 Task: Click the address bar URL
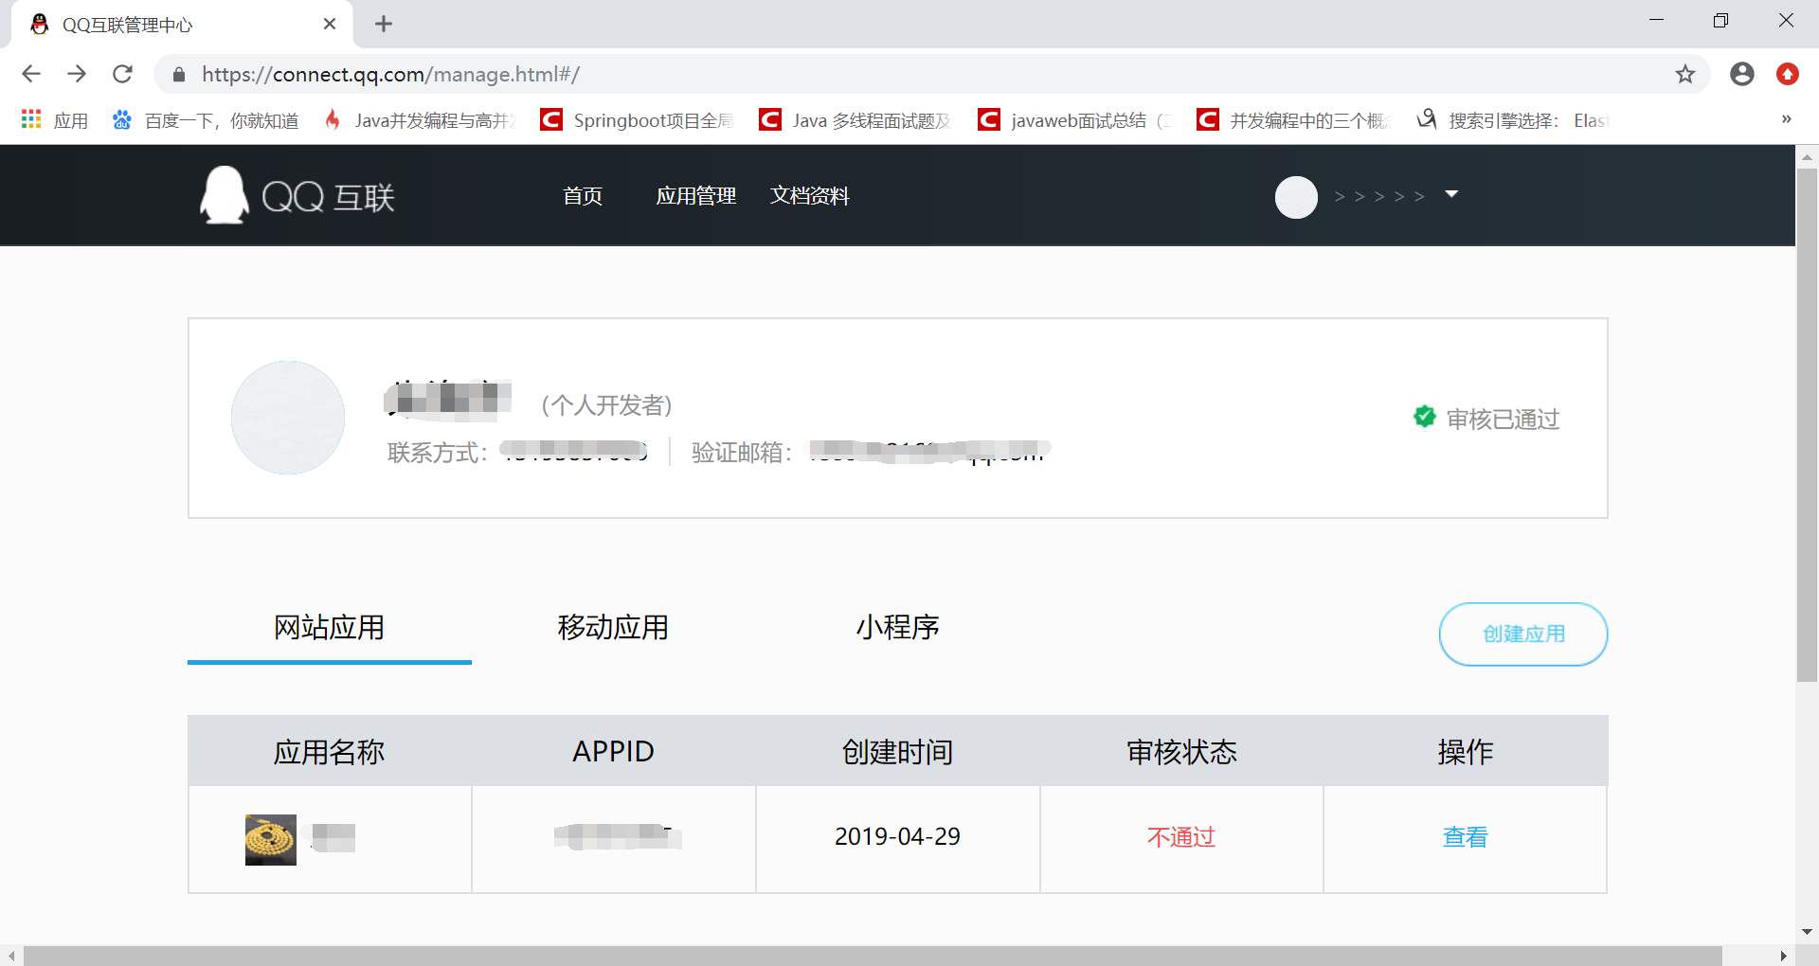390,74
